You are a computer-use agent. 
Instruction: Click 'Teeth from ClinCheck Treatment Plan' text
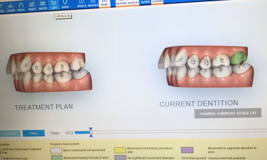click(x=21, y=151)
